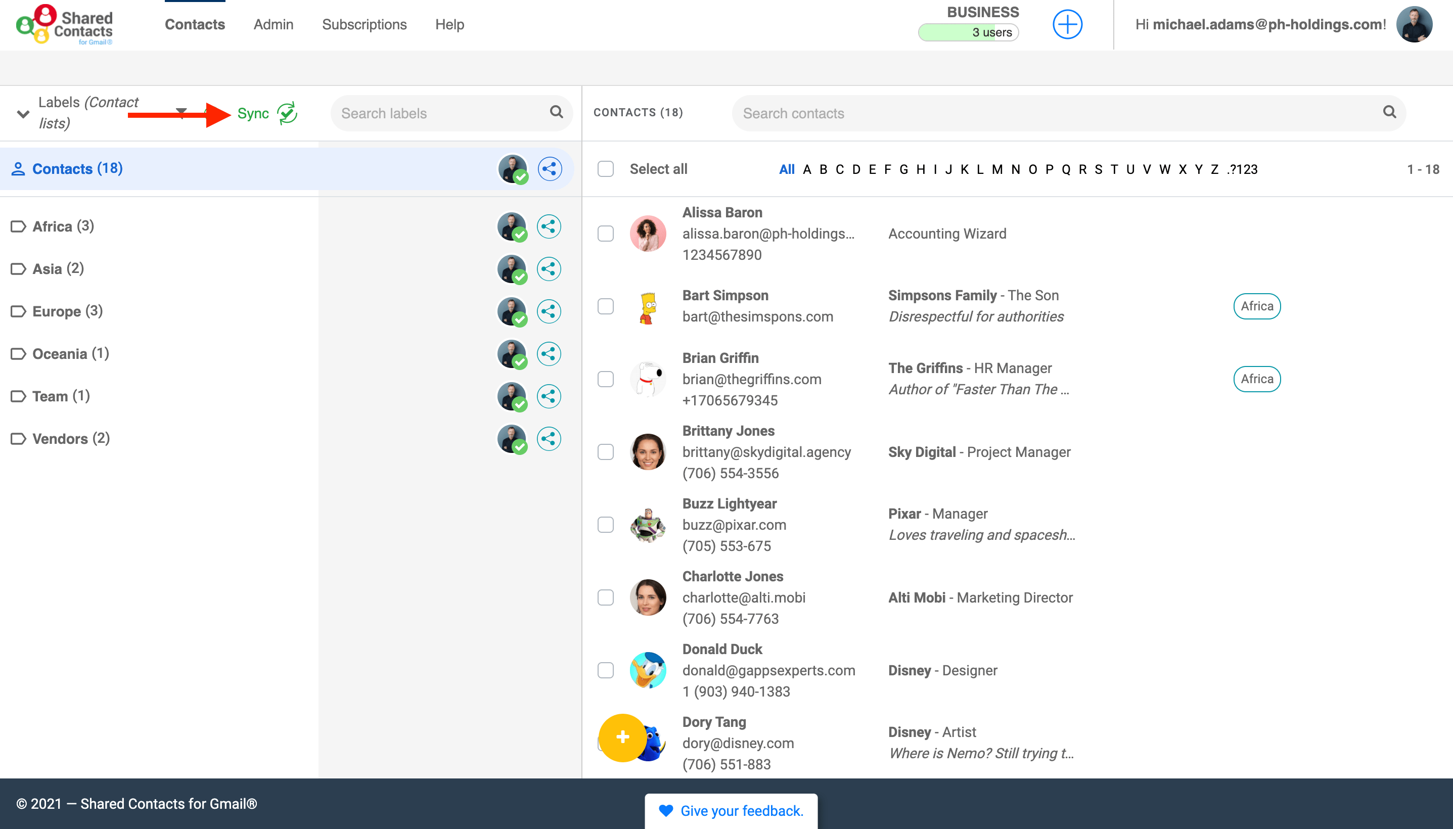
Task: Click the search icon in Search contacts field
Action: 1389,113
